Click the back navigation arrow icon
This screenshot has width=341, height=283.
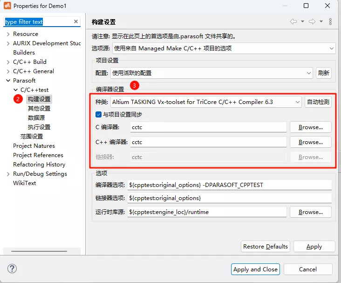click(293, 22)
